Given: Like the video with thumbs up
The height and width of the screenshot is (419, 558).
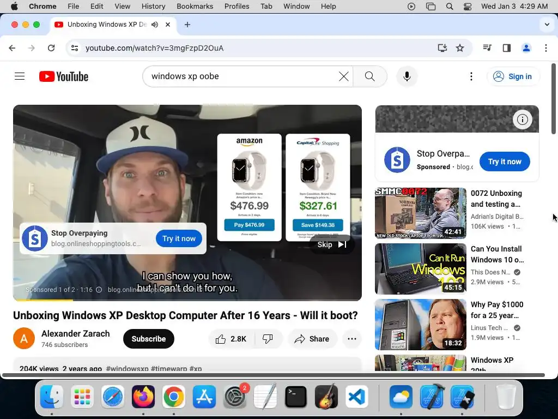Looking at the screenshot, I should (x=231, y=339).
